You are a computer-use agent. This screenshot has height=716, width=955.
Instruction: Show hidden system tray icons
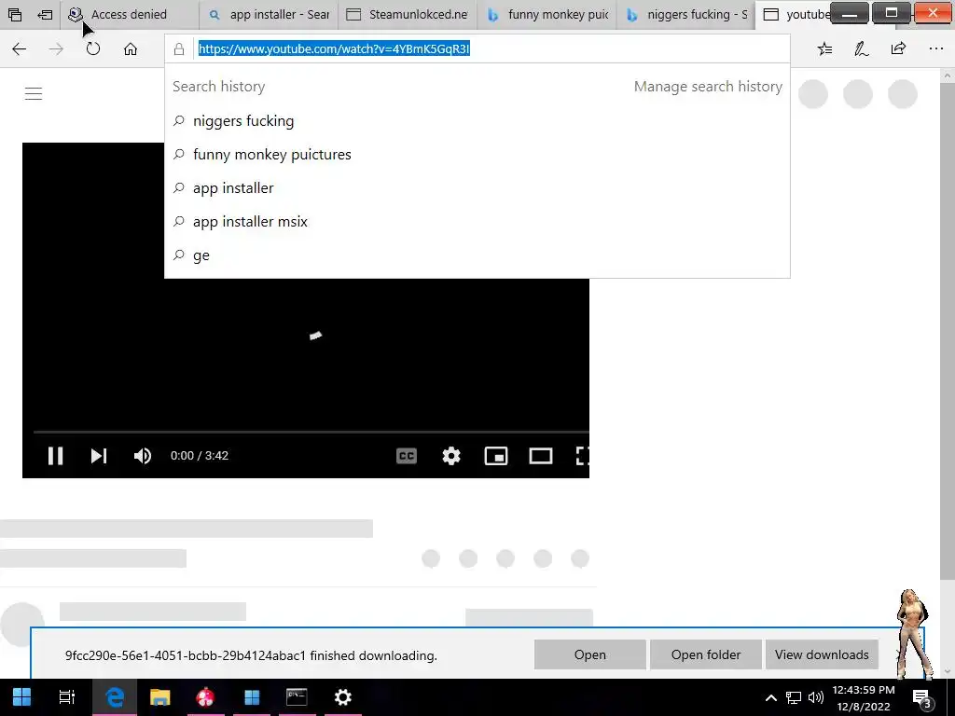pyautogui.click(x=770, y=697)
